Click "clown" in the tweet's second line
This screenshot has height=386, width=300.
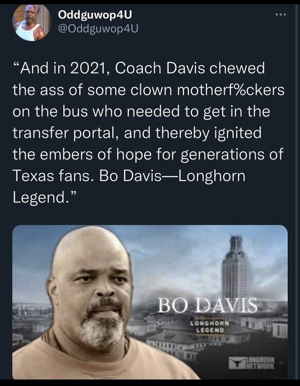(x=151, y=90)
